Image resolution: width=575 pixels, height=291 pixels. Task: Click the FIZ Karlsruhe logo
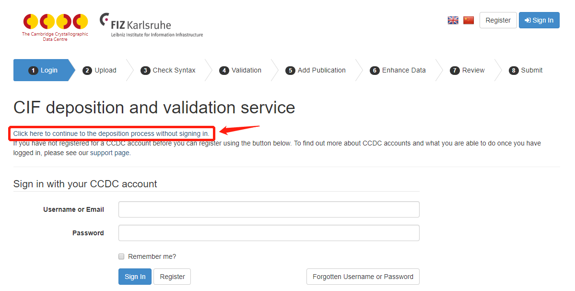click(151, 25)
